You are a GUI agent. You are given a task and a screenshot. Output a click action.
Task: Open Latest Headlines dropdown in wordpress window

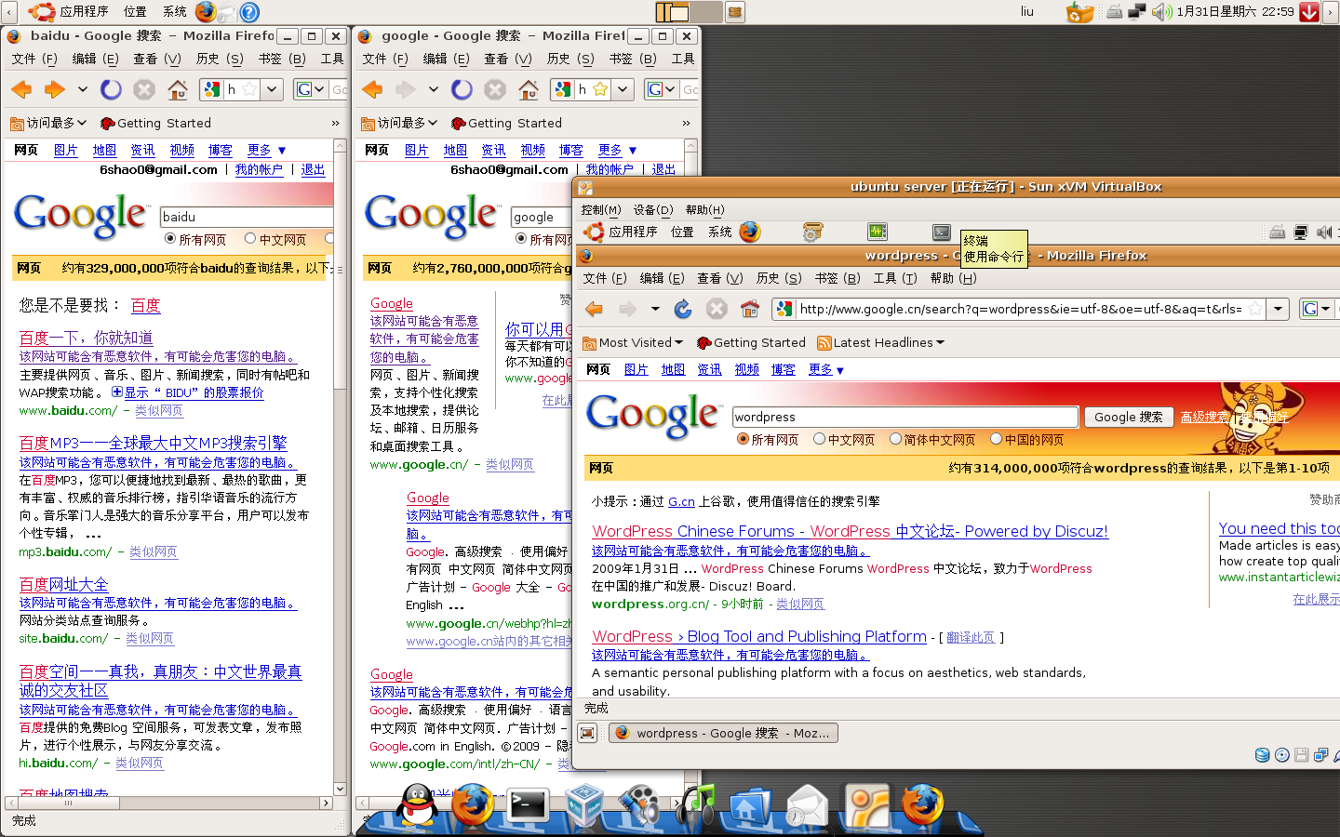(x=880, y=342)
